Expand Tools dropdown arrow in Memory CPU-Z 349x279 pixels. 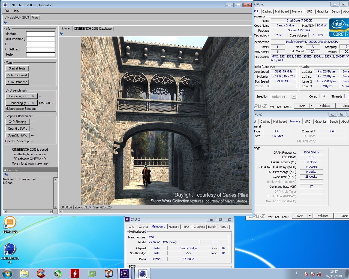pos(310,216)
